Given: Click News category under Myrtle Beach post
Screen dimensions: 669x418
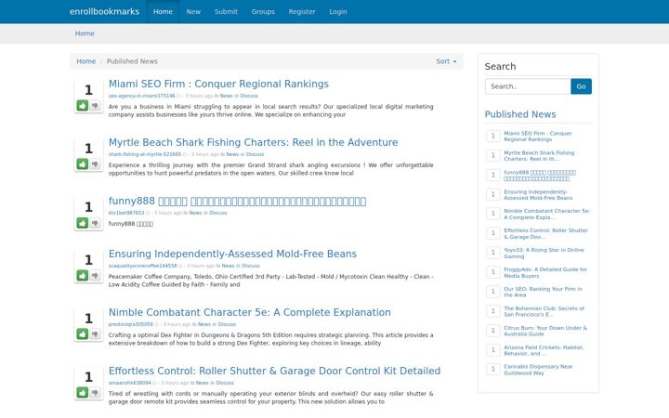Looking at the screenshot, I should tap(232, 154).
